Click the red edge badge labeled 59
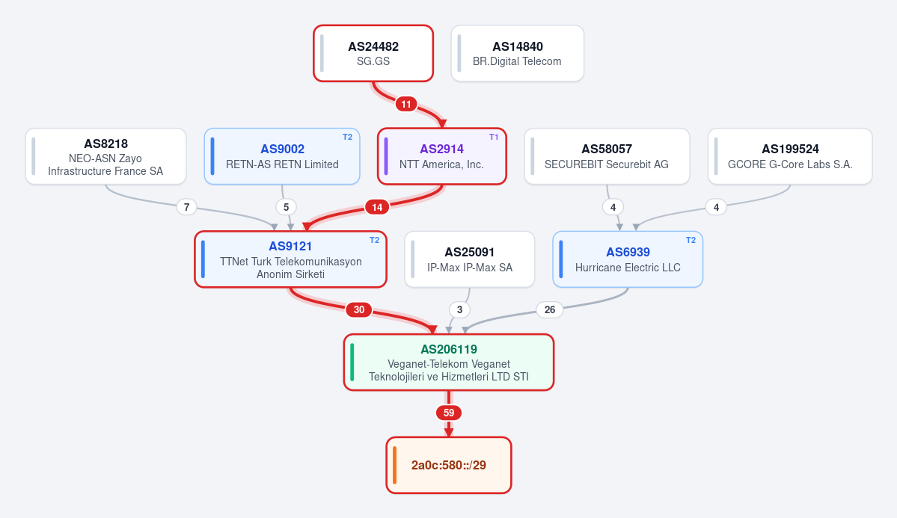The width and height of the screenshot is (897, 518). point(449,412)
